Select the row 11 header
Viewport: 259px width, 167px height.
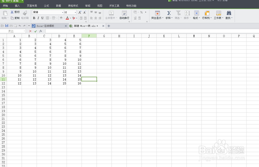(x=3, y=79)
